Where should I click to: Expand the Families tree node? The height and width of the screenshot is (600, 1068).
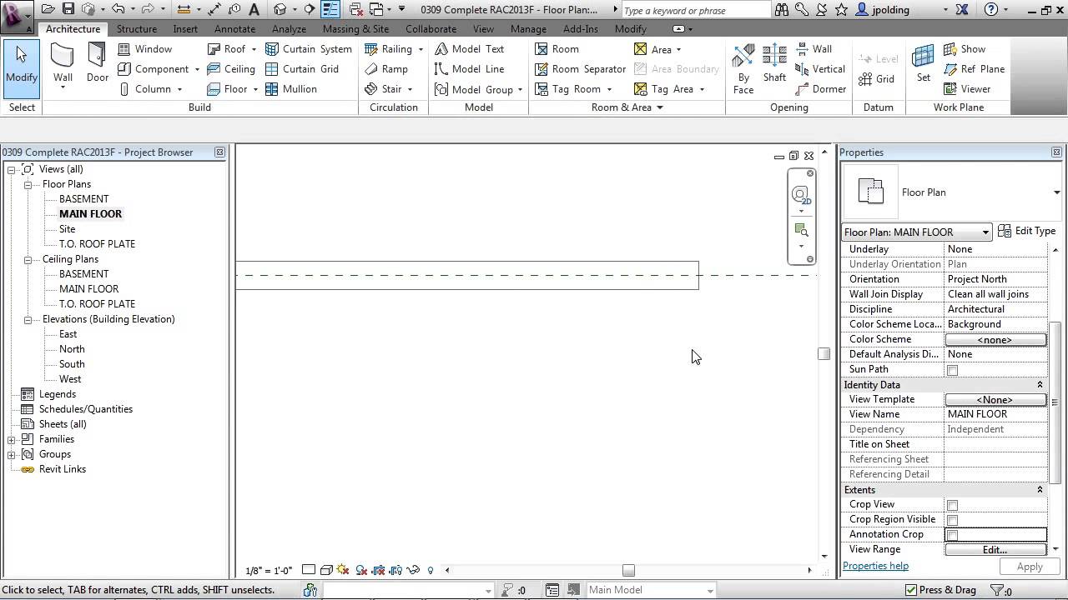pyautogui.click(x=13, y=439)
